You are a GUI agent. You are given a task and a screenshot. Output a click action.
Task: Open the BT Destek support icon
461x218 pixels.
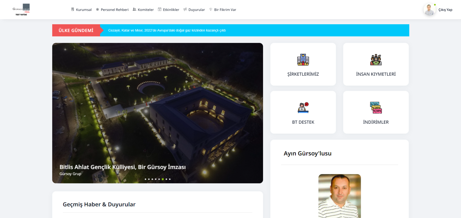303,108
